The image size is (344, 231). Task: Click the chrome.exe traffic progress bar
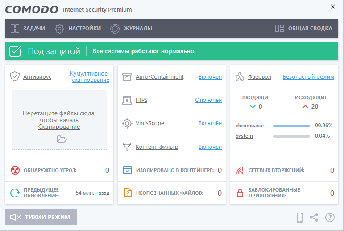[x=291, y=126]
